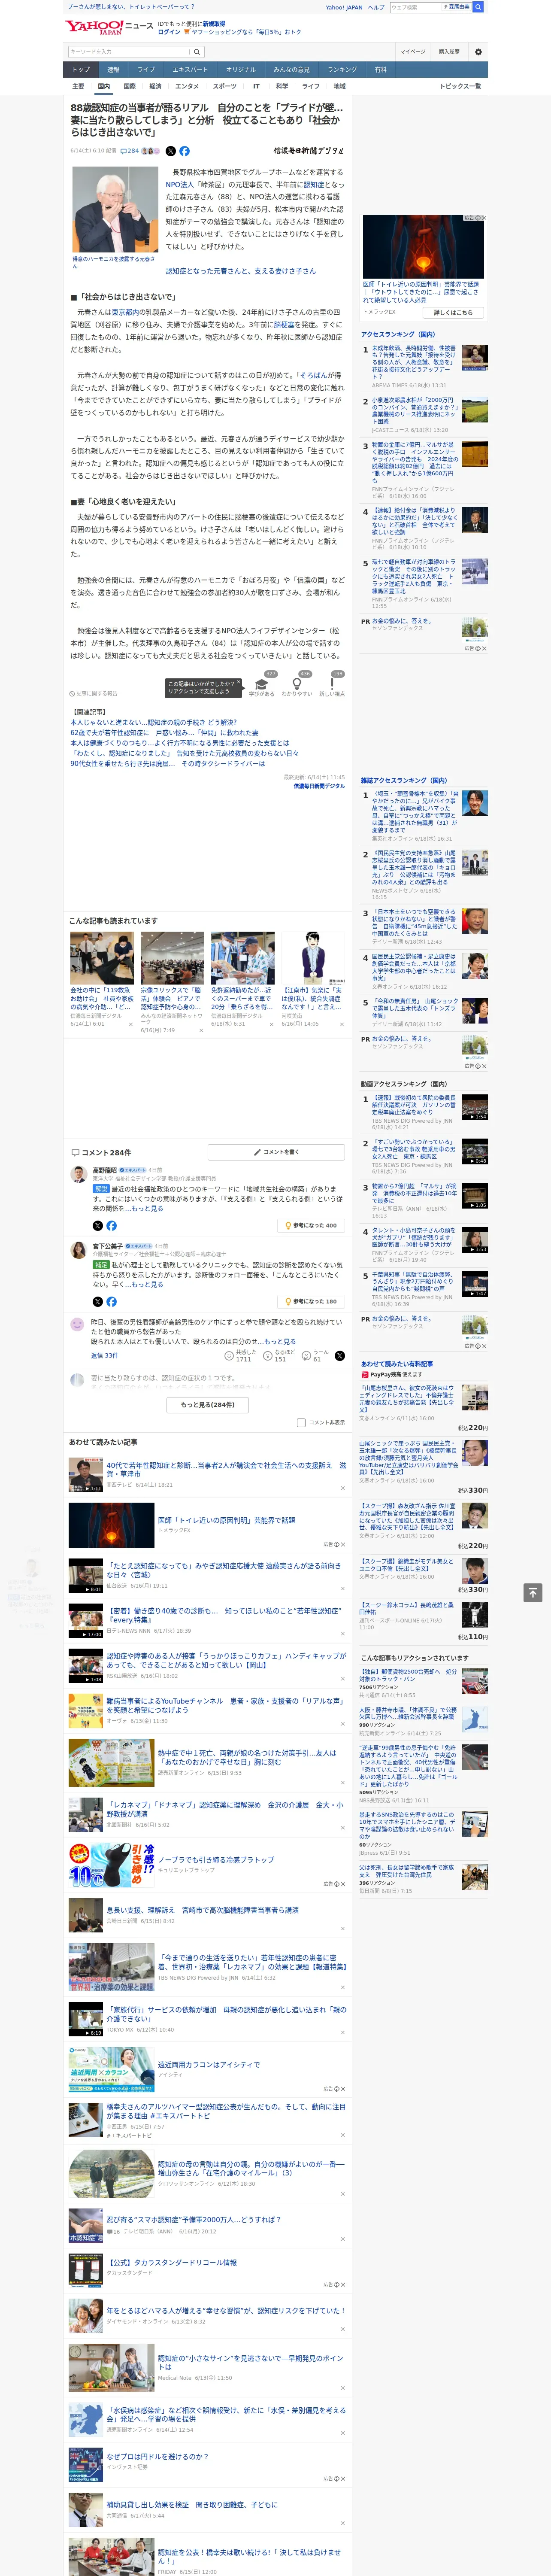Click the なるほど reaction icon 151

click(269, 1356)
